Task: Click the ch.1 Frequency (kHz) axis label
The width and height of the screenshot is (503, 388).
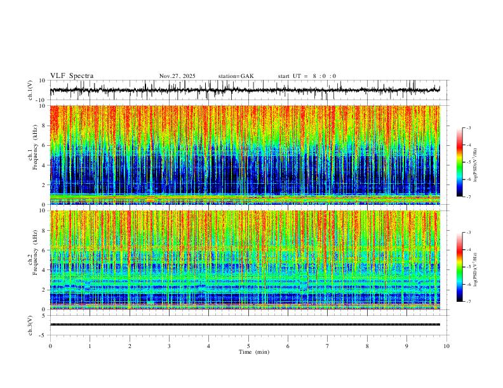Action: pos(34,147)
